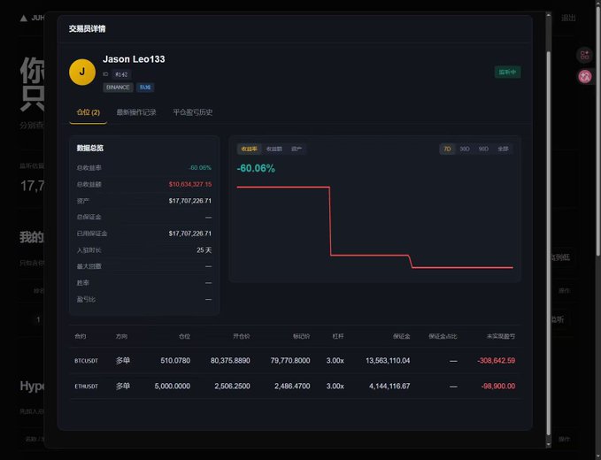The width and height of the screenshot is (601, 460).
Task: Click mark price 2,486.4700
Action: (x=292, y=386)
